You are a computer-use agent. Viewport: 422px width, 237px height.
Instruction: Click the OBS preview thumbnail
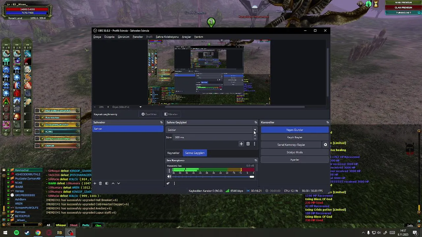click(209, 72)
